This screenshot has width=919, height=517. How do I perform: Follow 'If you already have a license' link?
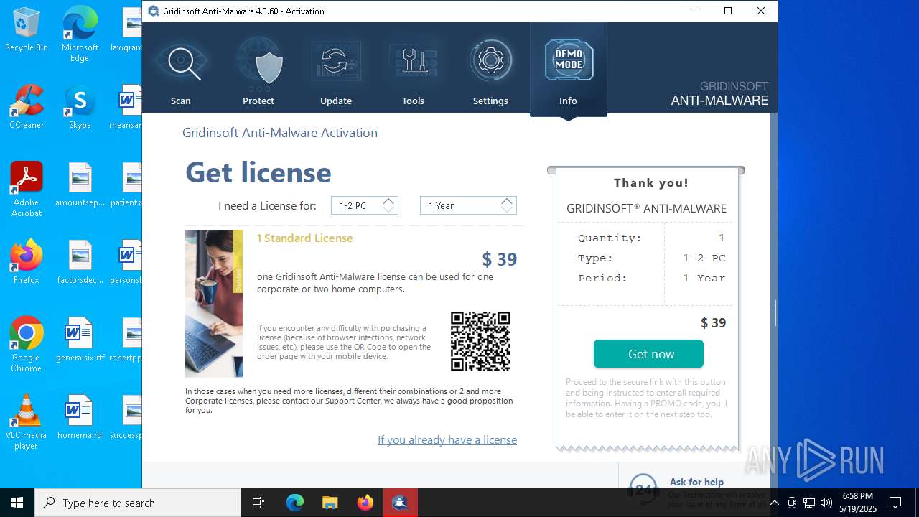[447, 439]
